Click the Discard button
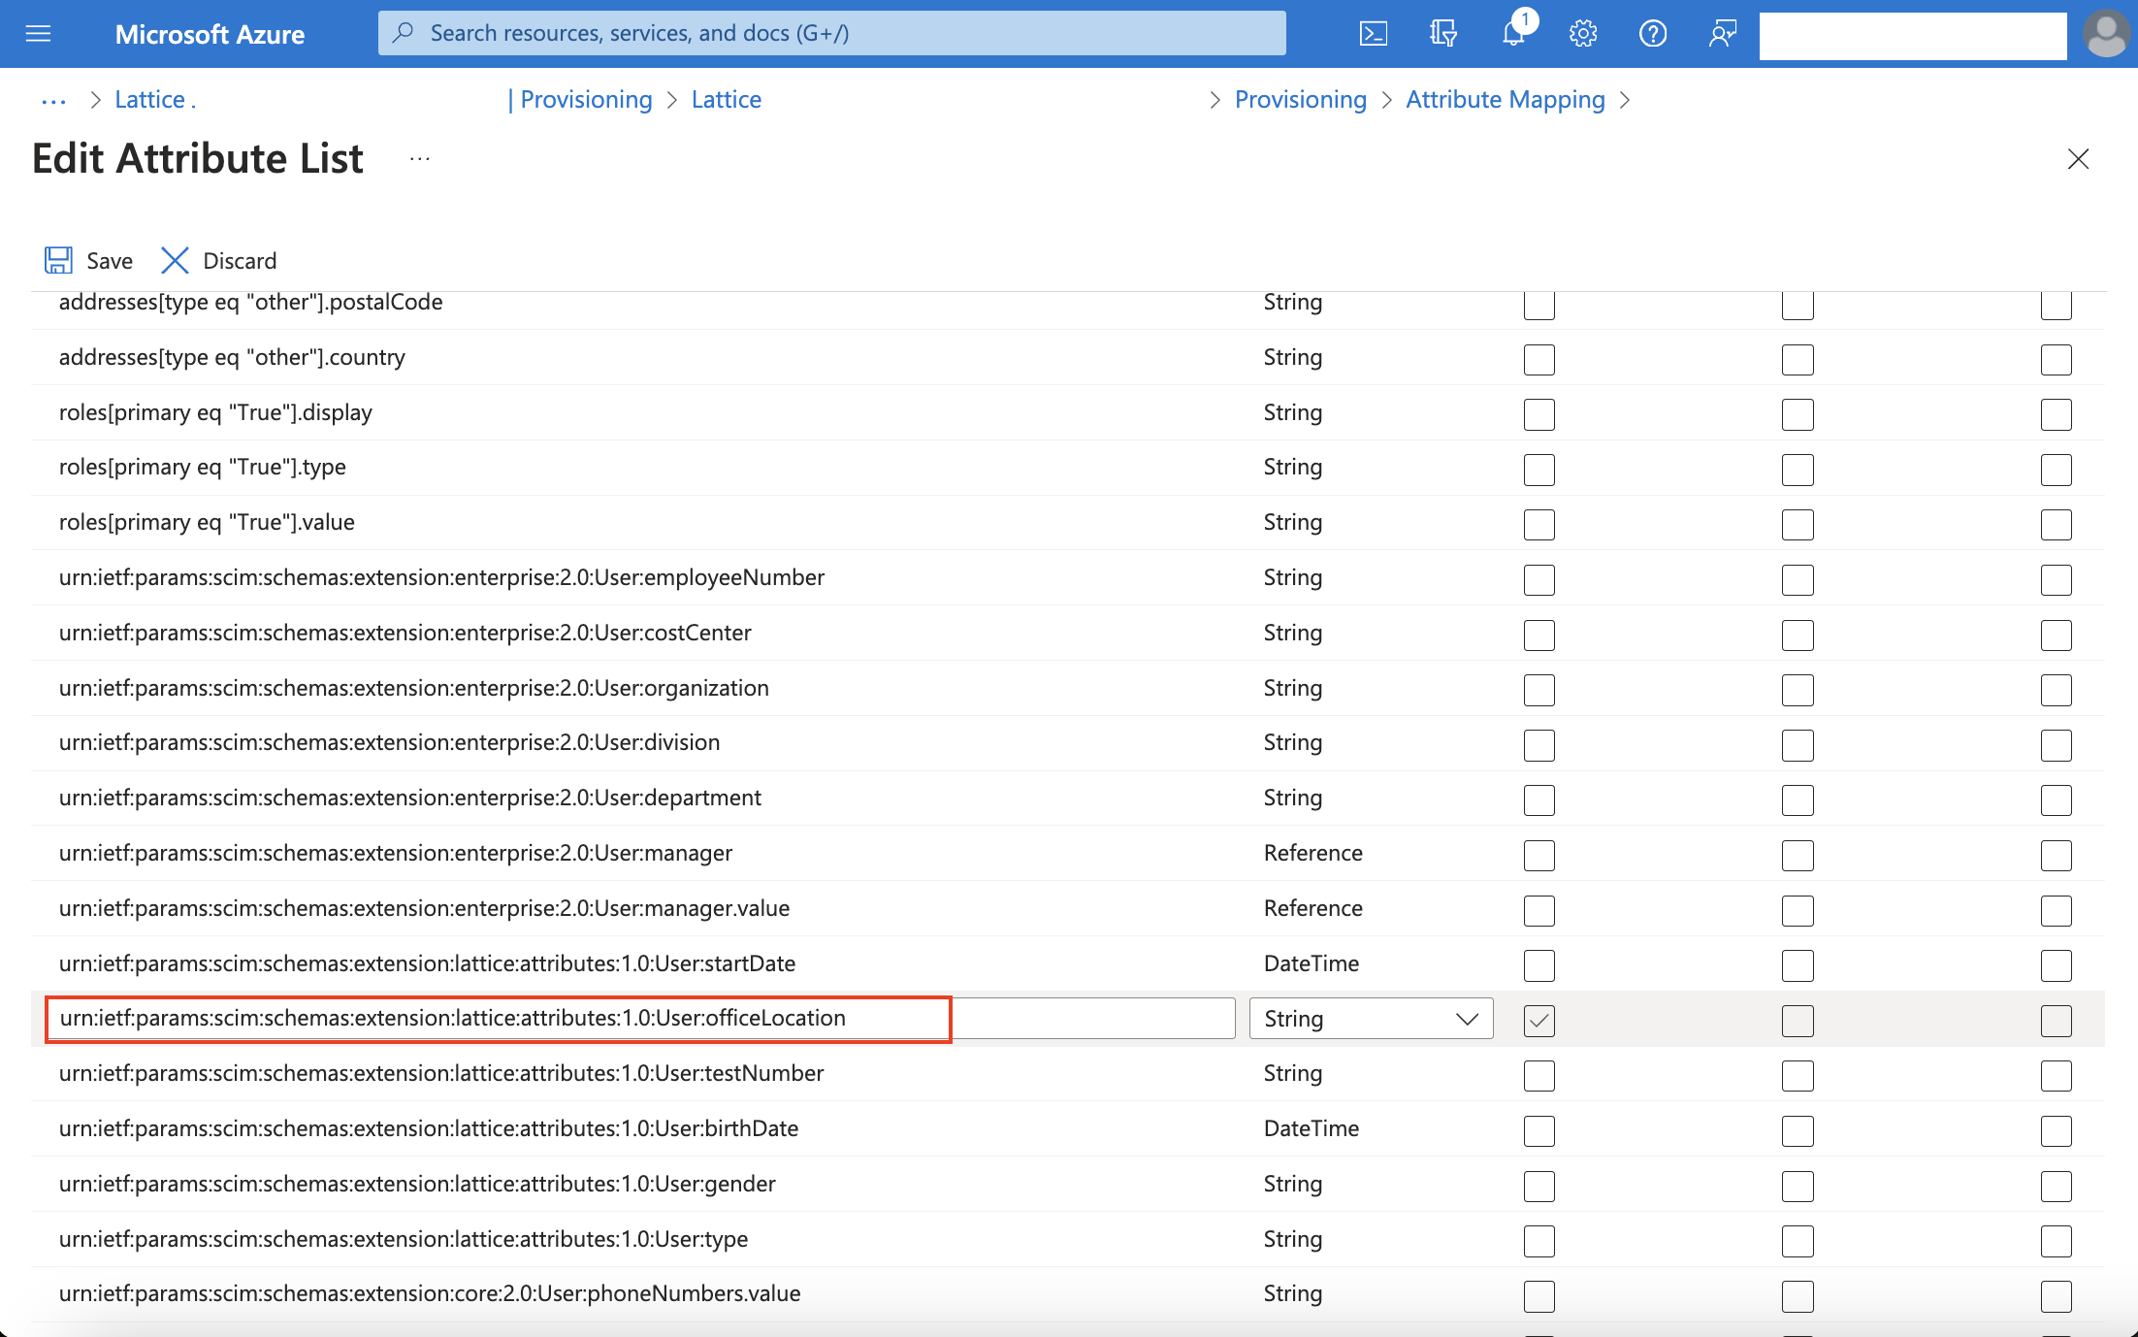2138x1337 pixels. tap(219, 260)
